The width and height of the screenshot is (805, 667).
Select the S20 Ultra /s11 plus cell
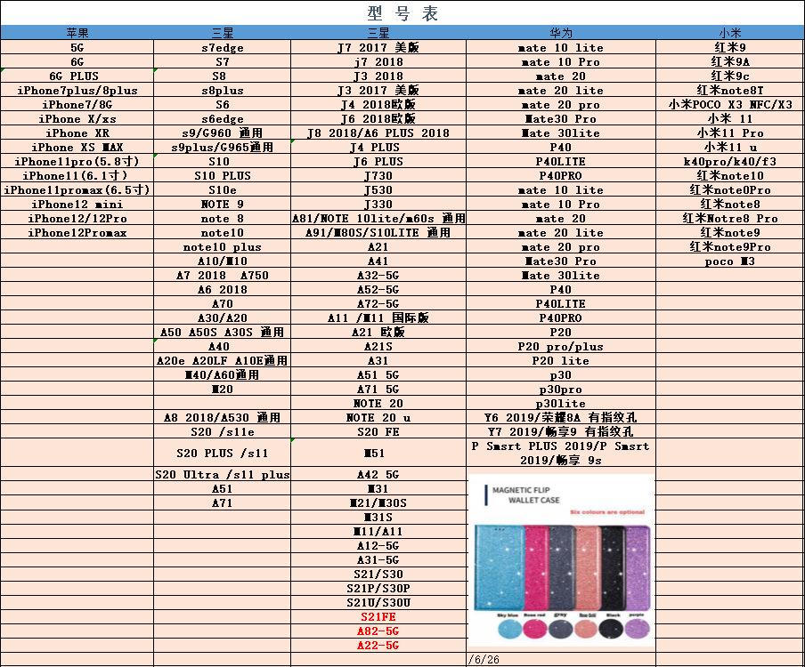[222, 474]
